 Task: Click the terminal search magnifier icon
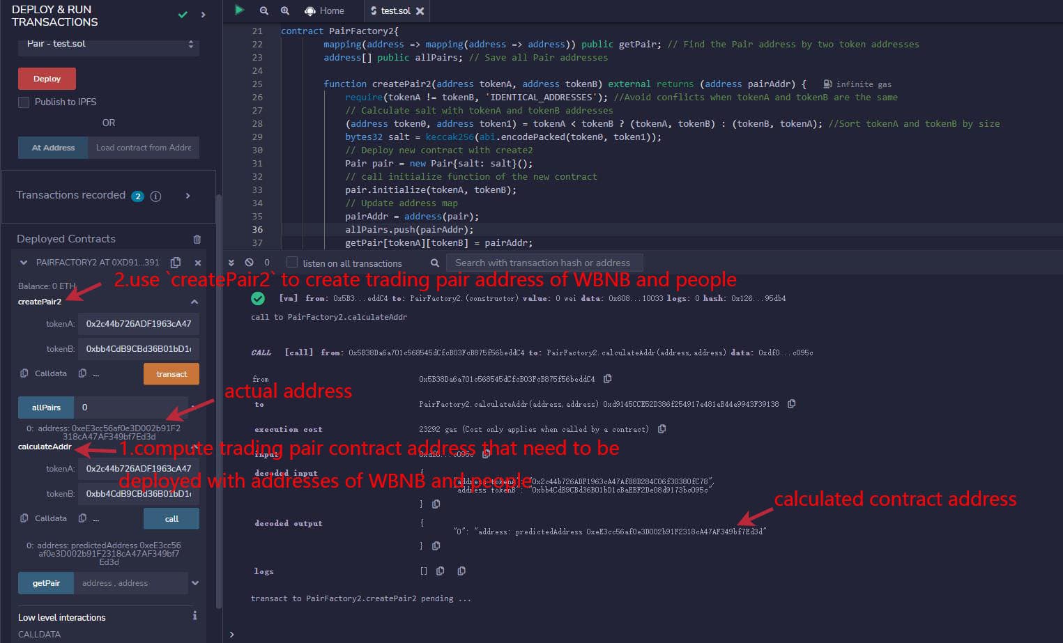pos(434,263)
